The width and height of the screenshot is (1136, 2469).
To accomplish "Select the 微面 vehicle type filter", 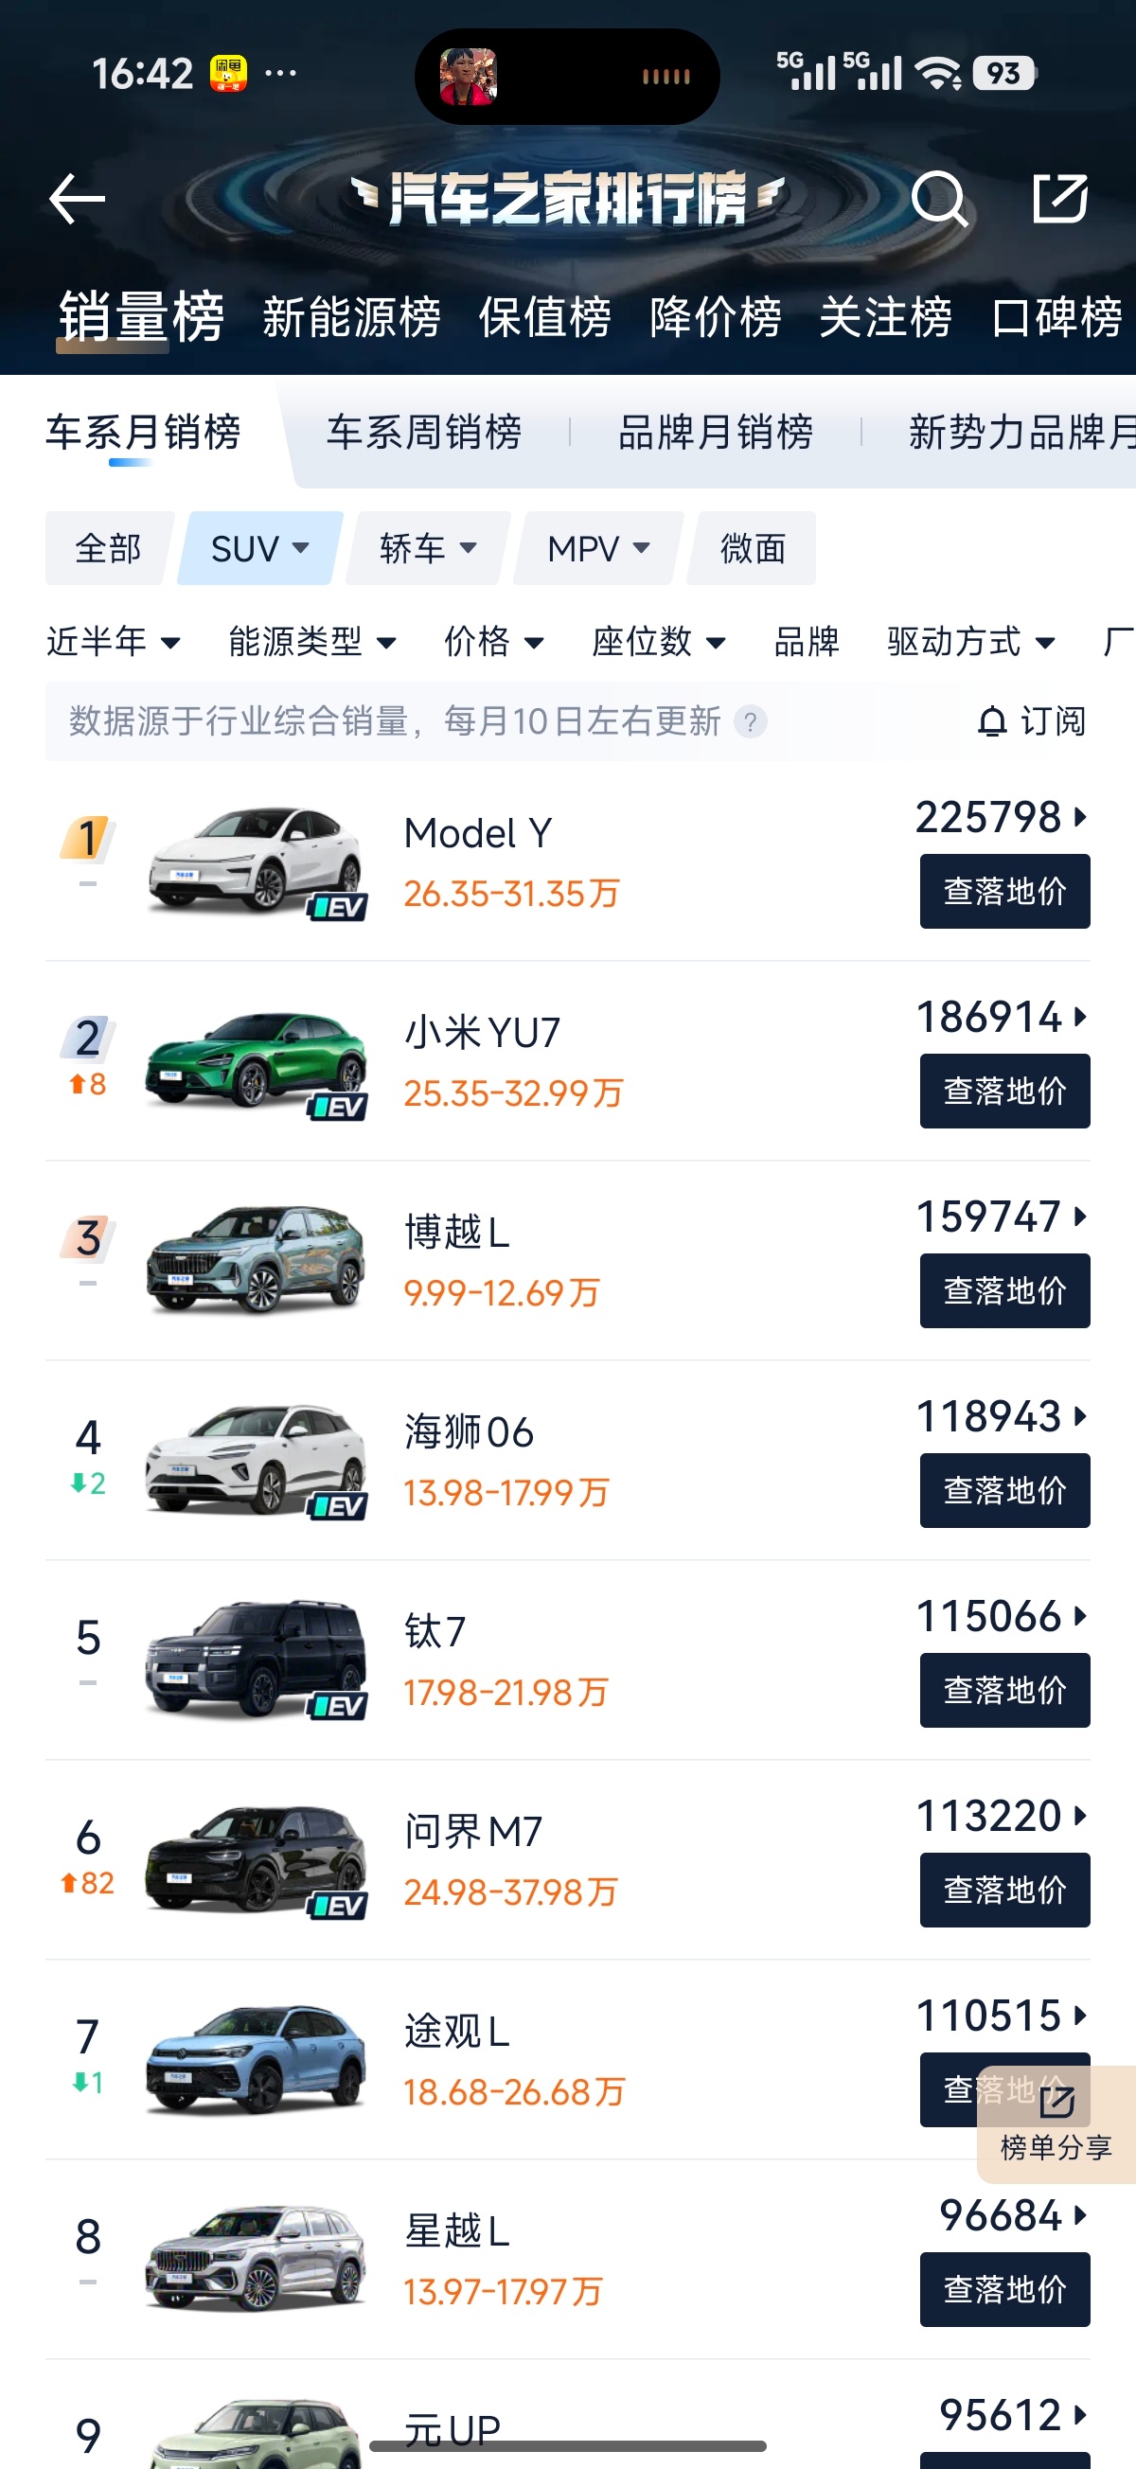I will click(753, 548).
